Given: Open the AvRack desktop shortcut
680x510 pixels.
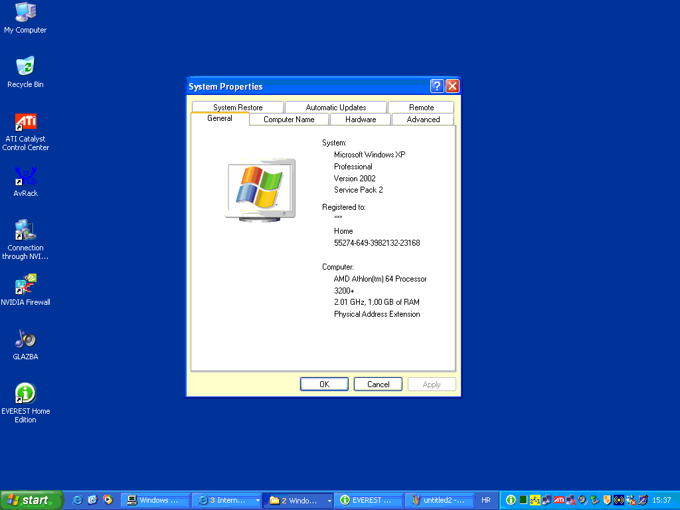Looking at the screenshot, I should pos(25,177).
